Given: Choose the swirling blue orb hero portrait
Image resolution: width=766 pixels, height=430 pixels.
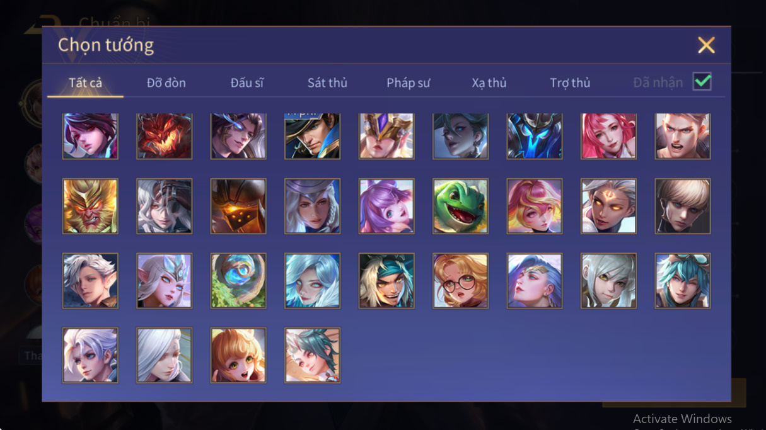Looking at the screenshot, I should click(238, 281).
